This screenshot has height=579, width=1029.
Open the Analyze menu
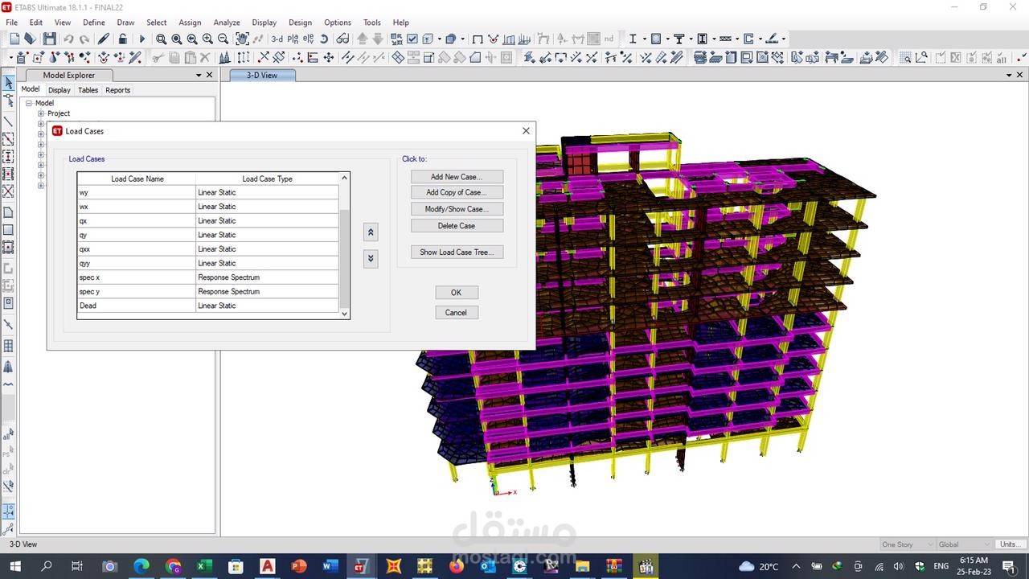click(x=227, y=23)
